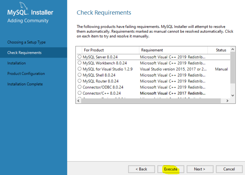Click Connector/ODBC 8.0.24 product name
Image resolution: width=245 pixels, height=175 pixels.
(x=103, y=87)
